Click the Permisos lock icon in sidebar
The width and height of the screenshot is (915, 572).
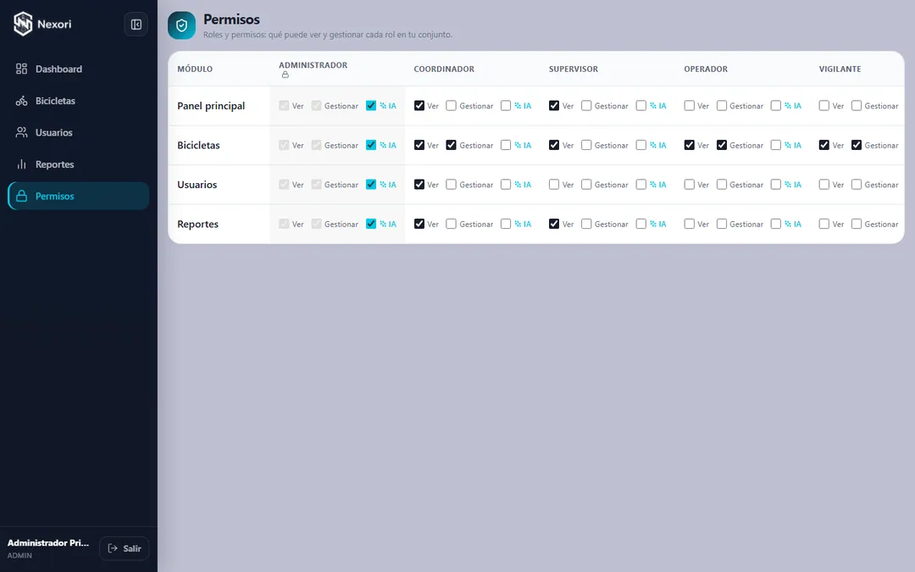(21, 196)
